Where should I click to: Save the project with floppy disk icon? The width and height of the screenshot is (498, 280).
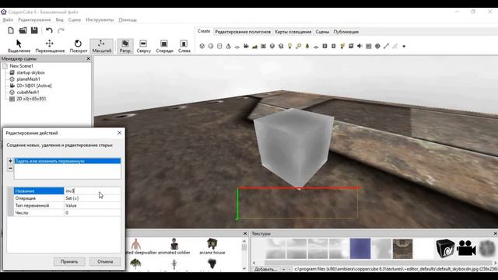(x=34, y=30)
